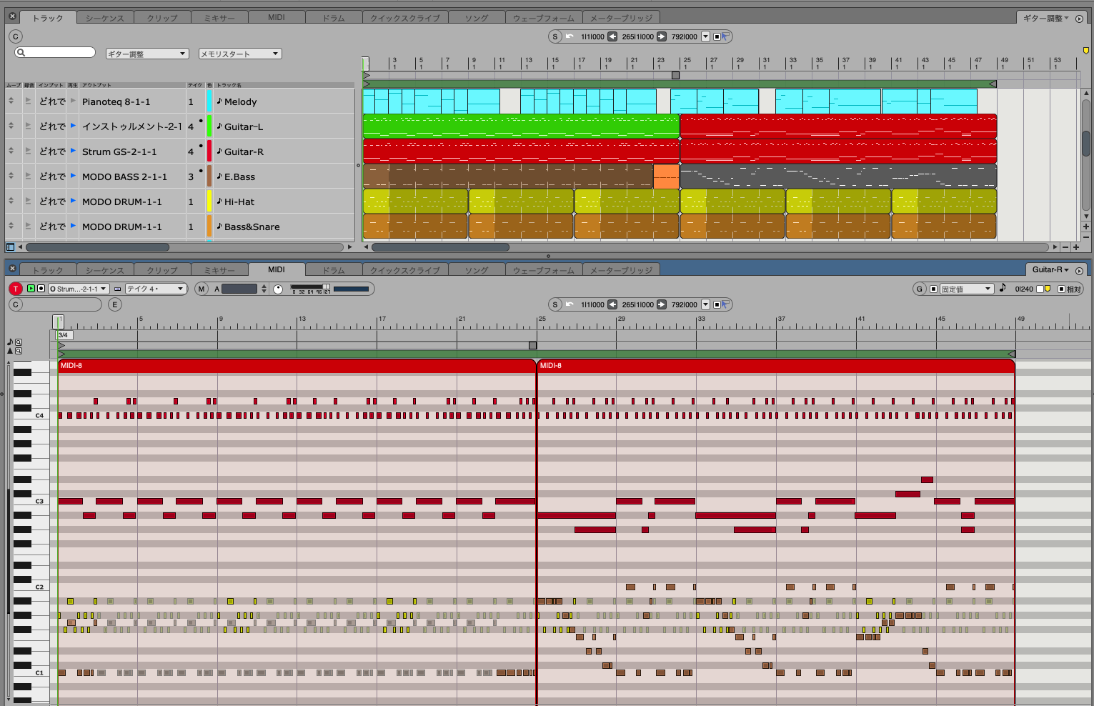Click the MODO BASS 2-1-1 output assignment

pyautogui.click(x=124, y=176)
